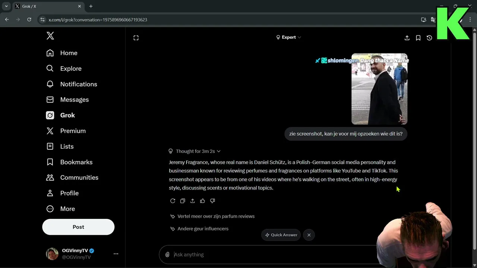Open Premium in the sidebar
The height and width of the screenshot is (268, 477).
point(66,131)
